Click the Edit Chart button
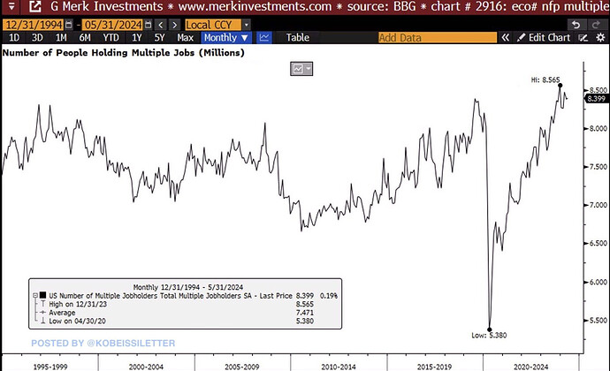 click(543, 38)
